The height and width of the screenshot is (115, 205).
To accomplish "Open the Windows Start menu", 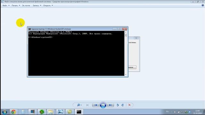I will point(4,112).
